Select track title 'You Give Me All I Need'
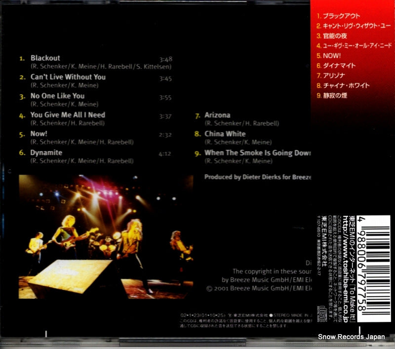This screenshot has width=395, height=349. tap(68, 115)
